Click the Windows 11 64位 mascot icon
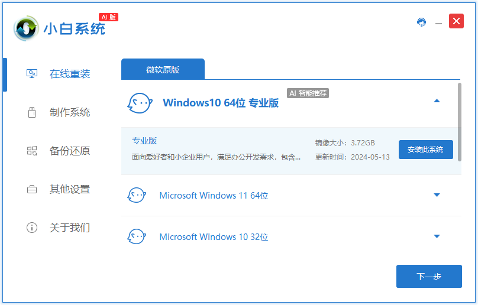This screenshot has height=305, width=478. (x=137, y=195)
